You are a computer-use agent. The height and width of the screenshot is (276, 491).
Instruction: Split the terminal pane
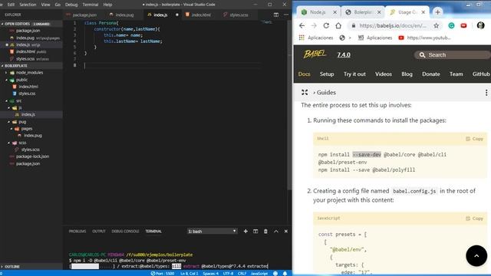[255, 232]
